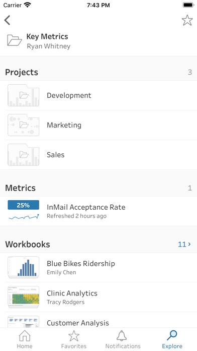Open Clinic Analytics heatmap thumbnail

tap(24, 297)
